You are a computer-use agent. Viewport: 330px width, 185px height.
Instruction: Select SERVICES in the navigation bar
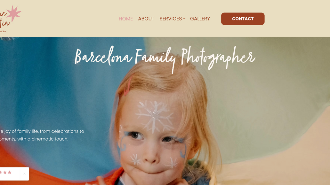coord(171,19)
